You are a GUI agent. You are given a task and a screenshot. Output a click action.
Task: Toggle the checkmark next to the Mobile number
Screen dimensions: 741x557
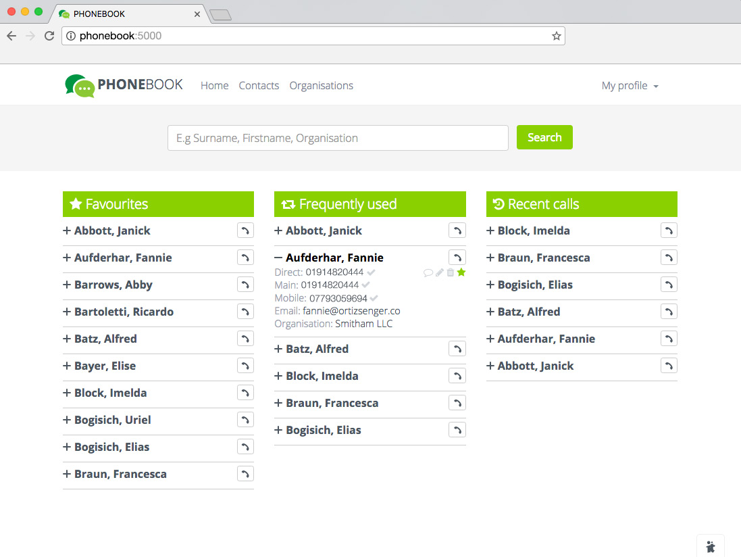tap(375, 298)
